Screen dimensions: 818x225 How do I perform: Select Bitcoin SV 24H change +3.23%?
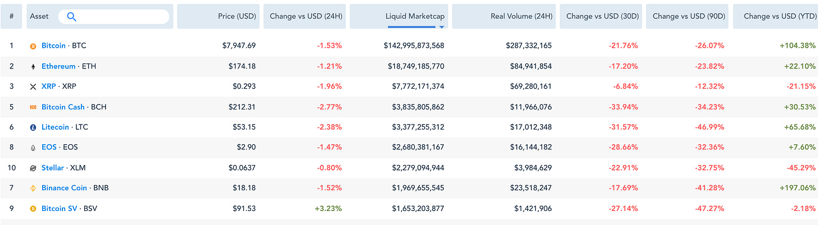click(x=329, y=208)
